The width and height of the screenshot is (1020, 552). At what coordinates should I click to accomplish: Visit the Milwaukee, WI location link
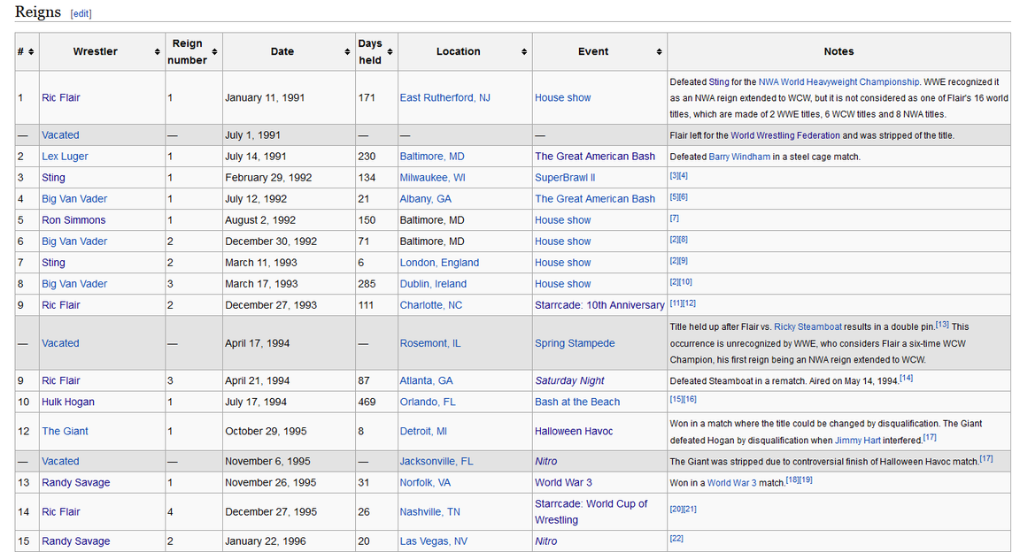(x=433, y=178)
